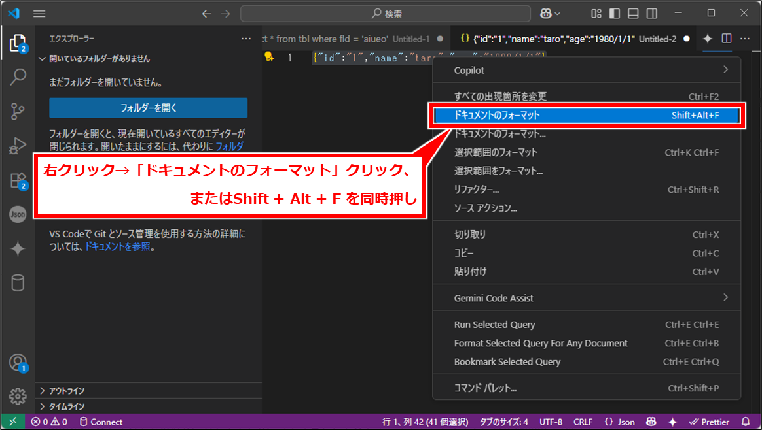The width and height of the screenshot is (762, 430).
Task: Select Format Selected Query For Any Document
Action: tap(587, 343)
